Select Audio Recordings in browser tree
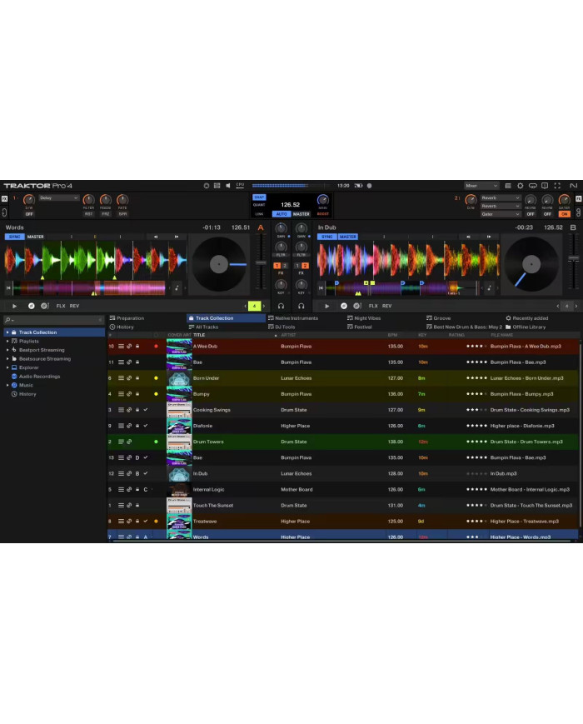The height and width of the screenshot is (724, 583). click(39, 377)
